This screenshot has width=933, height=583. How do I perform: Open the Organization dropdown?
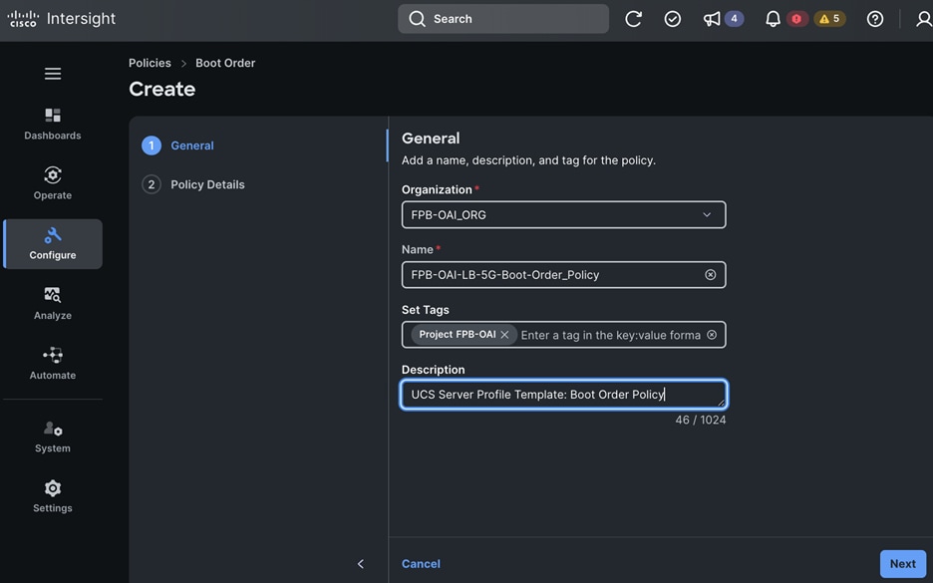pyautogui.click(x=563, y=214)
